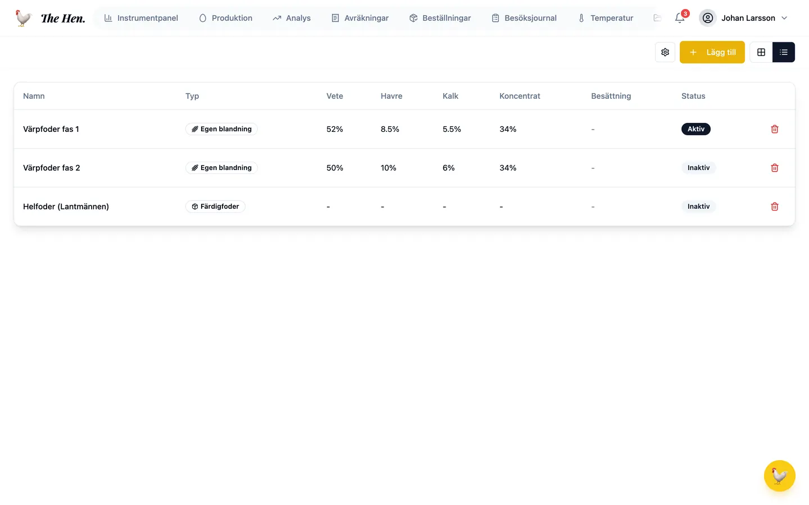Open Besöksjournal page
The image size is (809, 505).
[524, 18]
